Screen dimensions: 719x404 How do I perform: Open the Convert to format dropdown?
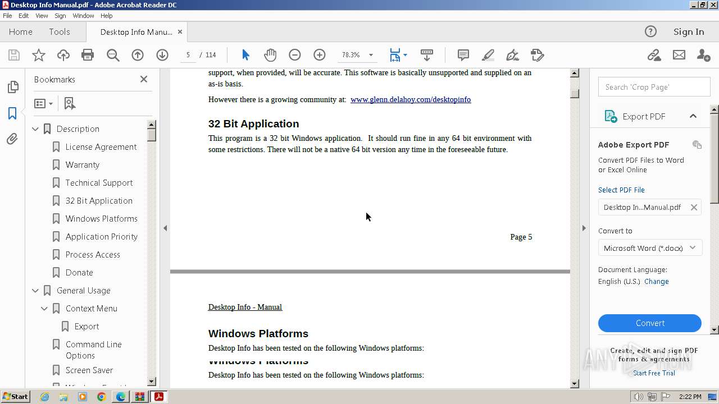click(x=650, y=248)
